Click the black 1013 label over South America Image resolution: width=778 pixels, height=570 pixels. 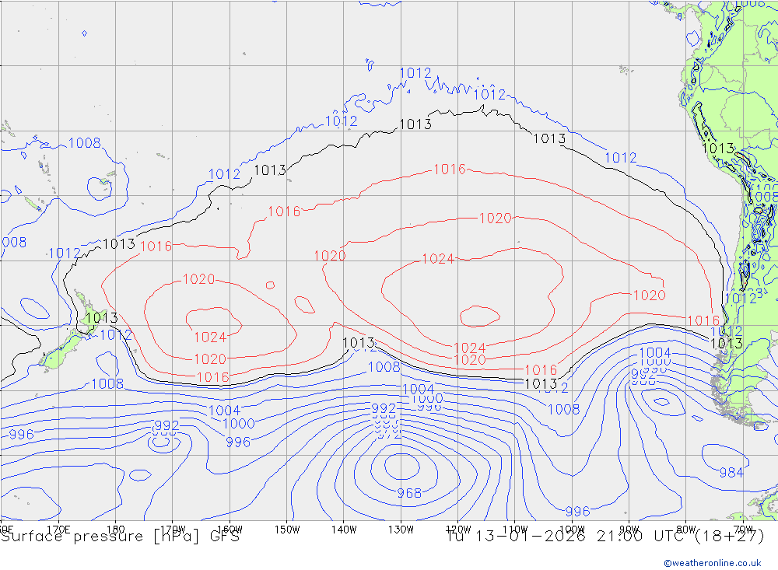click(718, 149)
